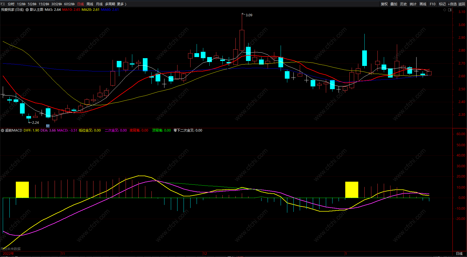Switch to 月线 monthly chart
Image resolution: width=467 pixels, height=257 pixels.
(x=99, y=4)
